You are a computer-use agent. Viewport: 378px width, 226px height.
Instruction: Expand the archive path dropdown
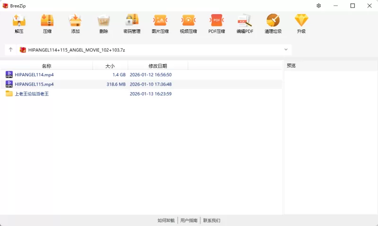pyautogui.click(x=286, y=50)
